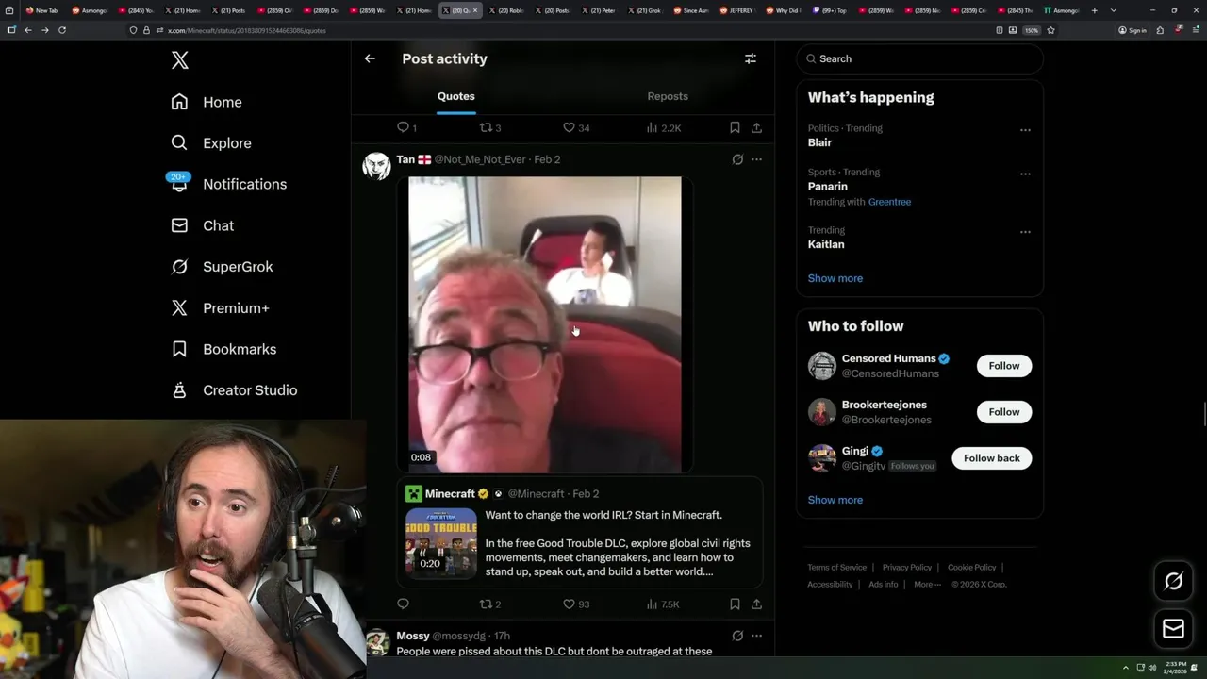Open more options on Tan's post
The height and width of the screenshot is (679, 1207).
click(756, 159)
